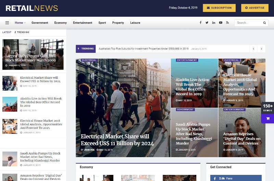Click the Government tag on Saudi Arabia tile
This screenshot has height=181, width=274.
[x=185, y=109]
